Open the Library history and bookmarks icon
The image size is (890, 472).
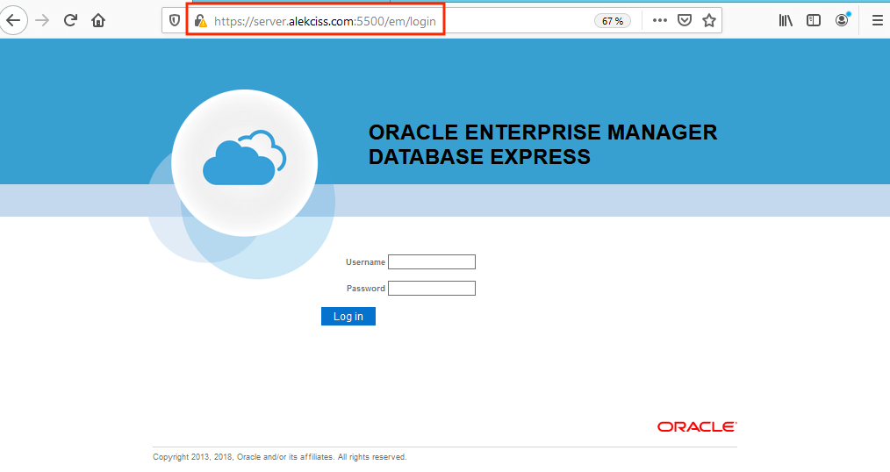pos(786,21)
